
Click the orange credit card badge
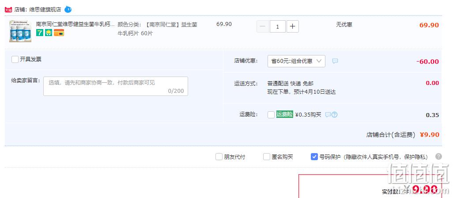(x=59, y=33)
